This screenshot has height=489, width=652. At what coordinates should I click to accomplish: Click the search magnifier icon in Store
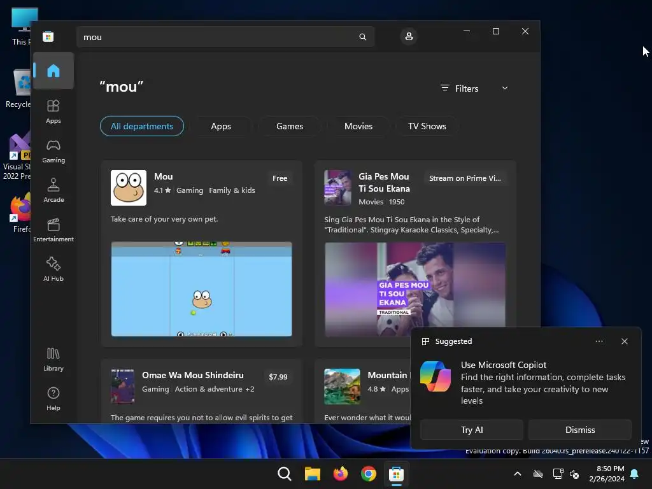coord(362,37)
